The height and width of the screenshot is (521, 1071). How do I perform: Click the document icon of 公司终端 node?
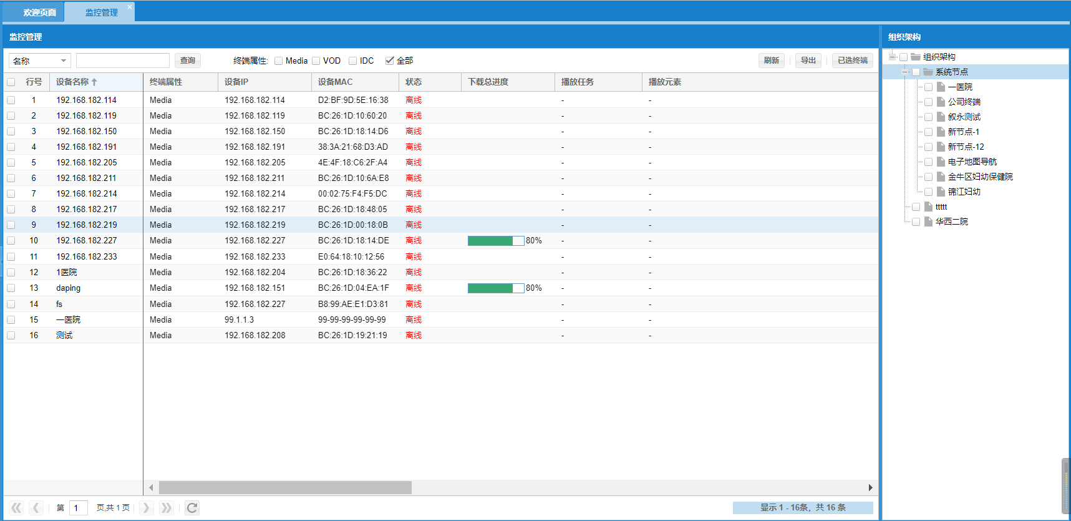pyautogui.click(x=941, y=102)
